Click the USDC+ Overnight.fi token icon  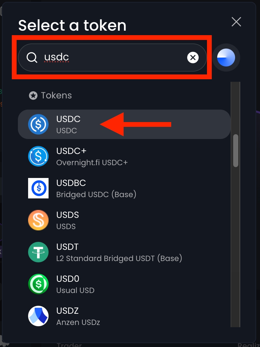38,156
